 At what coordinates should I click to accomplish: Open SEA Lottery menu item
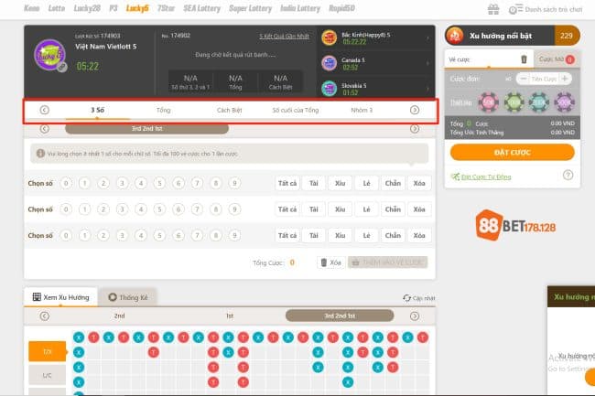201,8
